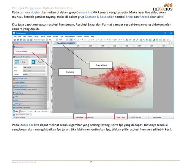This screenshot has width=180, height=167.
Task: Start recording with the Record button
Action: point(38,62)
